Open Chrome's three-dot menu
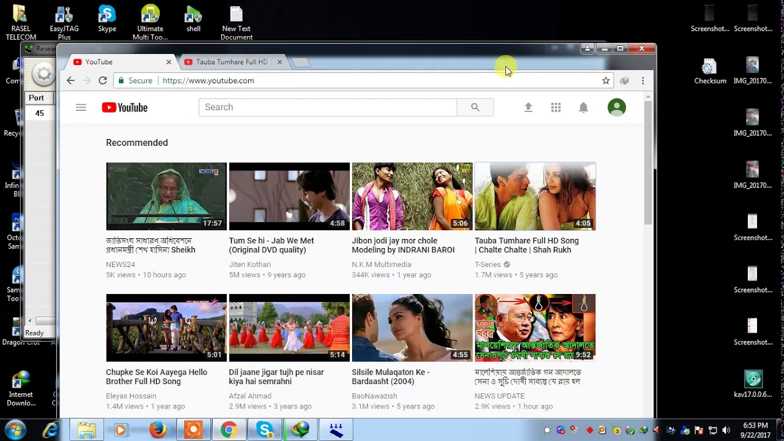The height and width of the screenshot is (441, 784). coord(643,80)
